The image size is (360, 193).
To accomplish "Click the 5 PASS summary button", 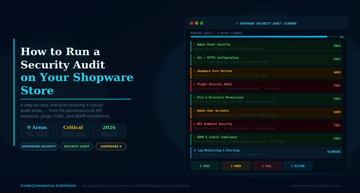I will click(x=205, y=166).
